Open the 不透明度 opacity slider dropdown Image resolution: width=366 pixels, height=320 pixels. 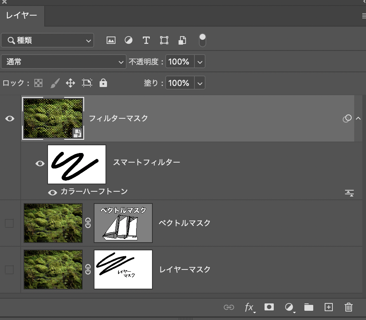(200, 62)
